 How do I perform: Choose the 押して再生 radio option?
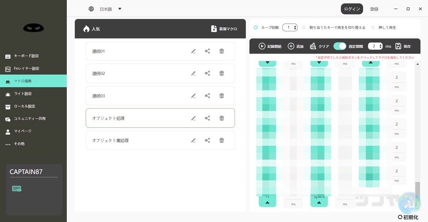tap(373, 28)
